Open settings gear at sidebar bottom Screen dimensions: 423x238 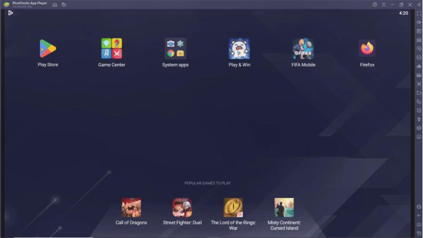click(419, 207)
